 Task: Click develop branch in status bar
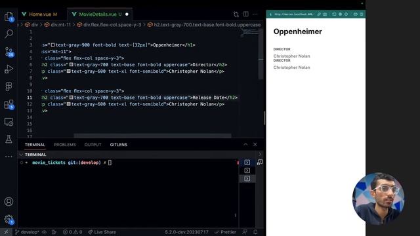(27, 232)
